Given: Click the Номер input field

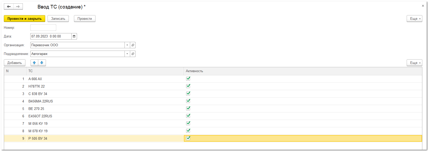Looking at the screenshot, I should click(x=43, y=28).
